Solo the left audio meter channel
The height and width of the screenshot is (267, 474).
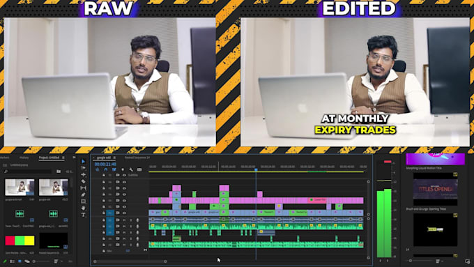(381, 260)
